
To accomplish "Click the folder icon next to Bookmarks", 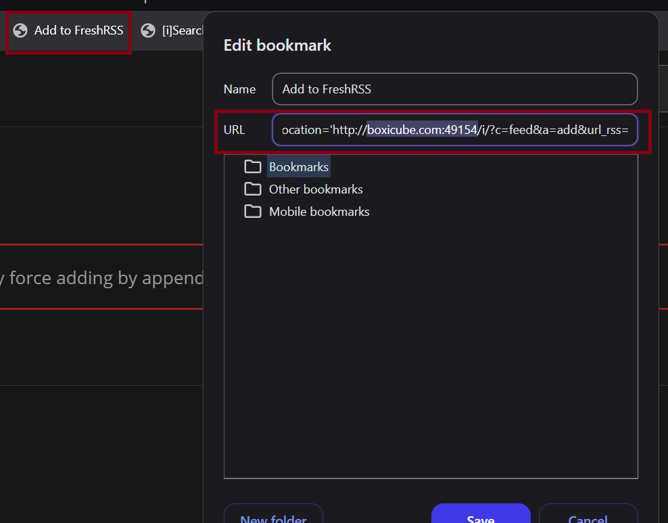I will click(253, 166).
